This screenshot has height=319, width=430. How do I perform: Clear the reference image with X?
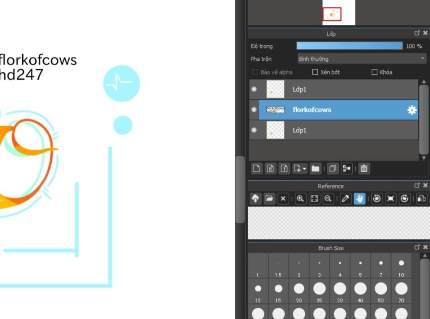click(283, 198)
